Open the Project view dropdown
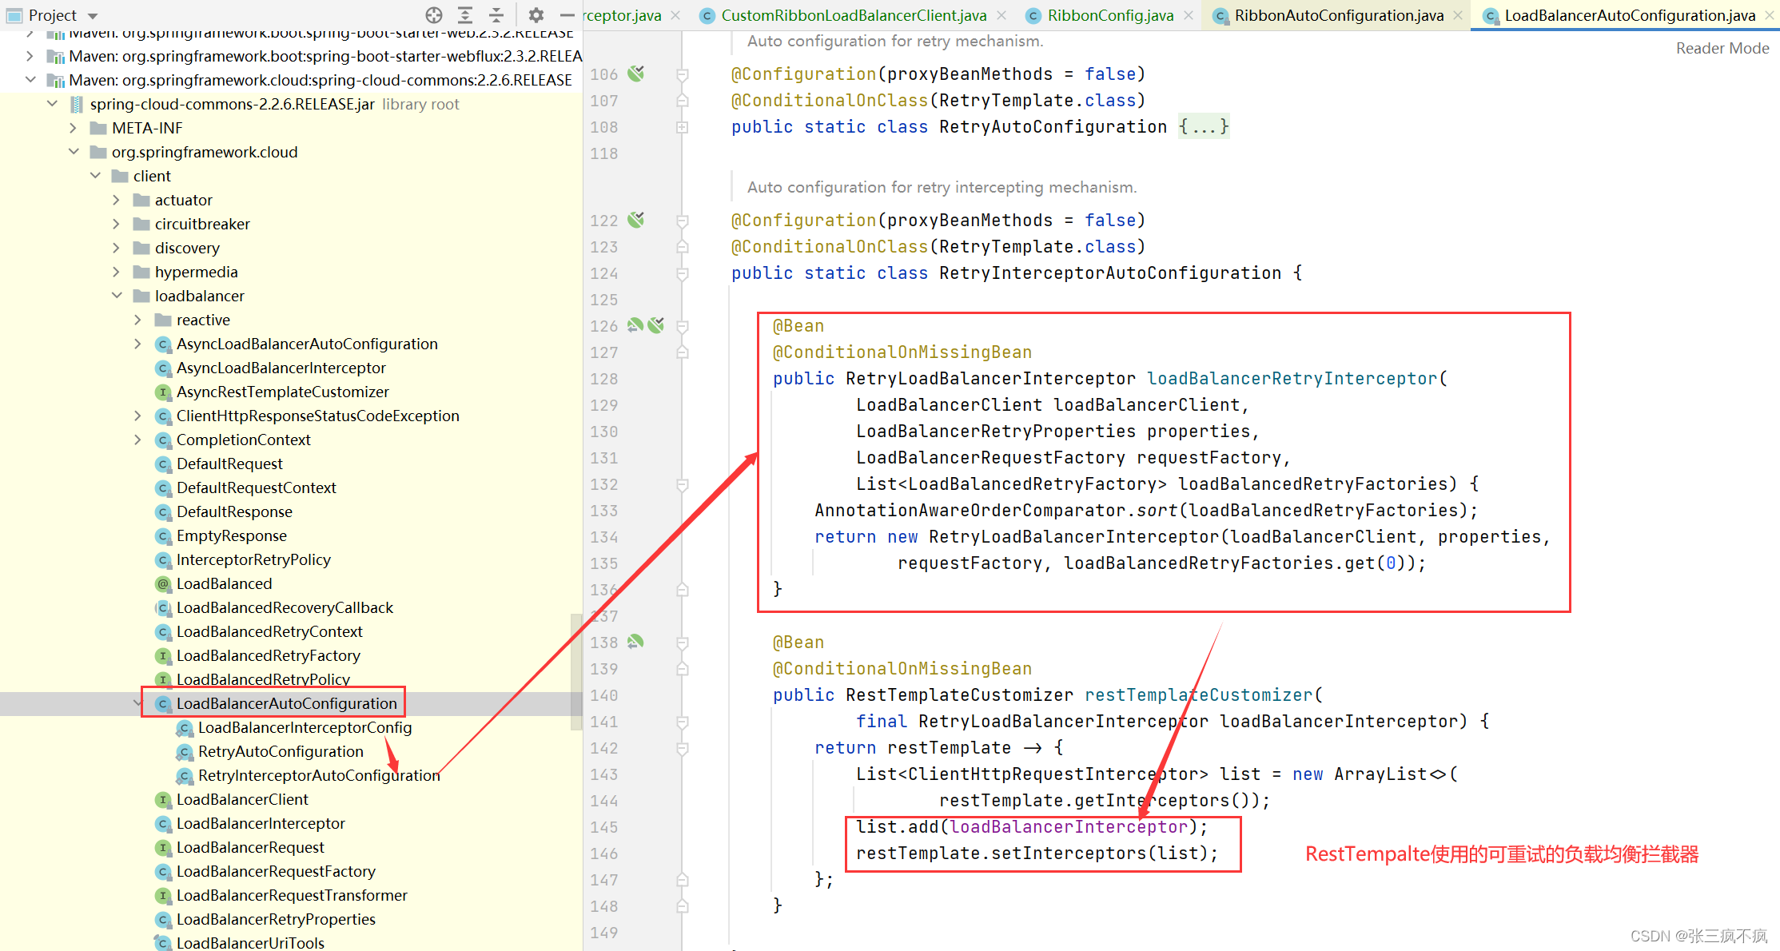1780x951 pixels. [x=93, y=16]
